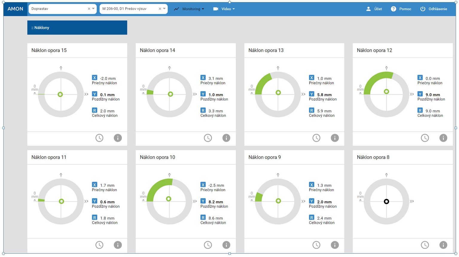Screen dimensions: 459x257
Task: Click the Náklon opora 15 title
Action: pos(49,50)
